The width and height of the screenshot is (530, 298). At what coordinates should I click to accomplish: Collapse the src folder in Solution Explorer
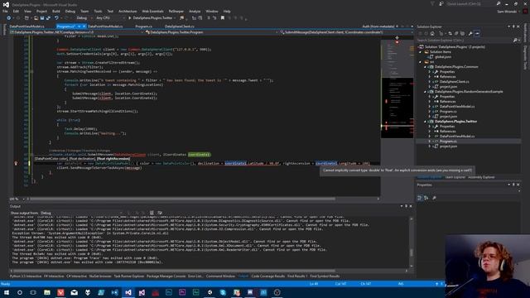(421, 62)
